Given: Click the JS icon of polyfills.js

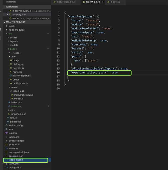Looking at the screenshot, I should (x=11, y=68).
